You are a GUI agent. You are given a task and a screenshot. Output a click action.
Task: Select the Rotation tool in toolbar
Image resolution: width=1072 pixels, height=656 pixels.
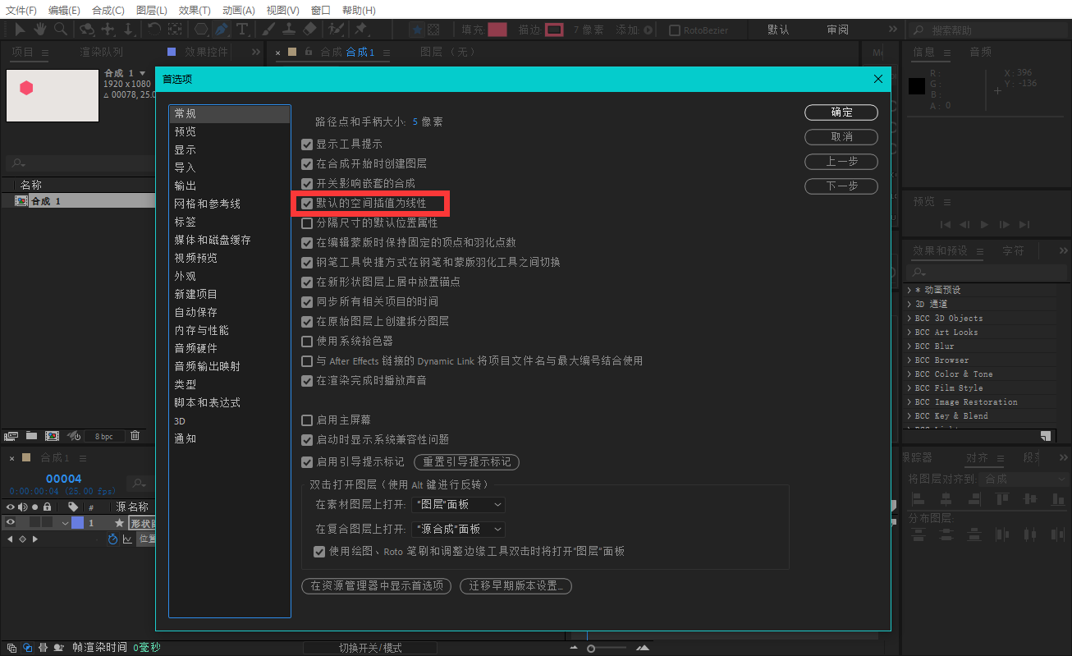pos(154,29)
